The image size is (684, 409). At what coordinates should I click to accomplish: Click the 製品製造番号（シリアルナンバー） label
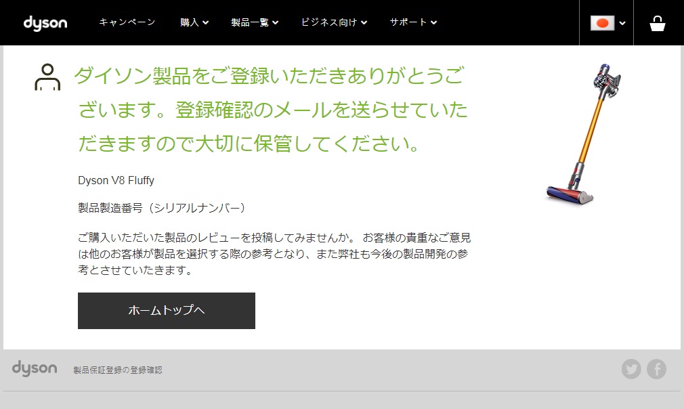(162, 208)
